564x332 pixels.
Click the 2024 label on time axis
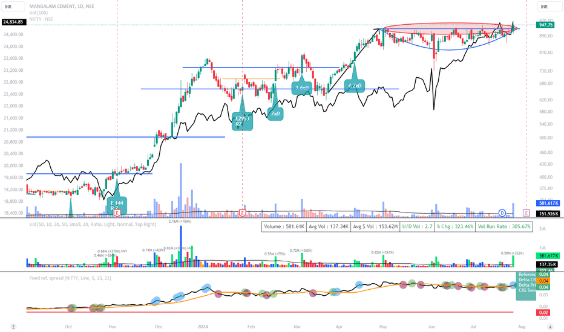pos(203,327)
